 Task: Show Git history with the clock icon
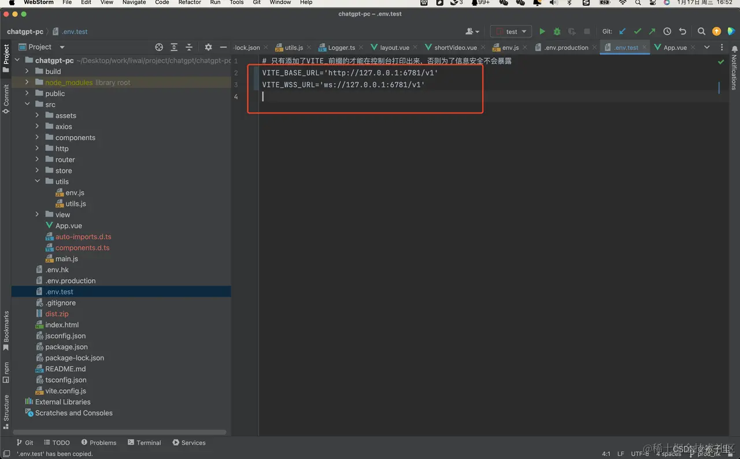click(667, 32)
